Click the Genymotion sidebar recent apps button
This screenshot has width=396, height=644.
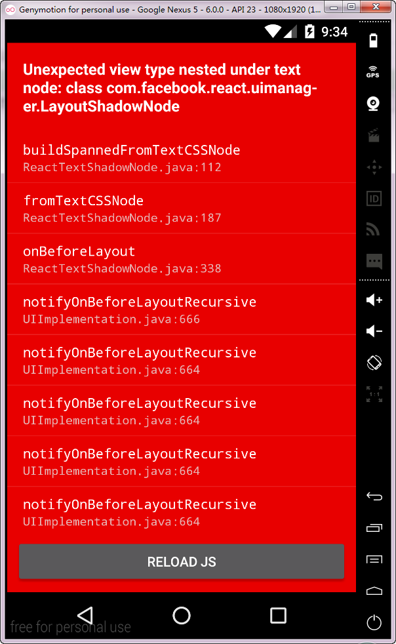point(374,528)
